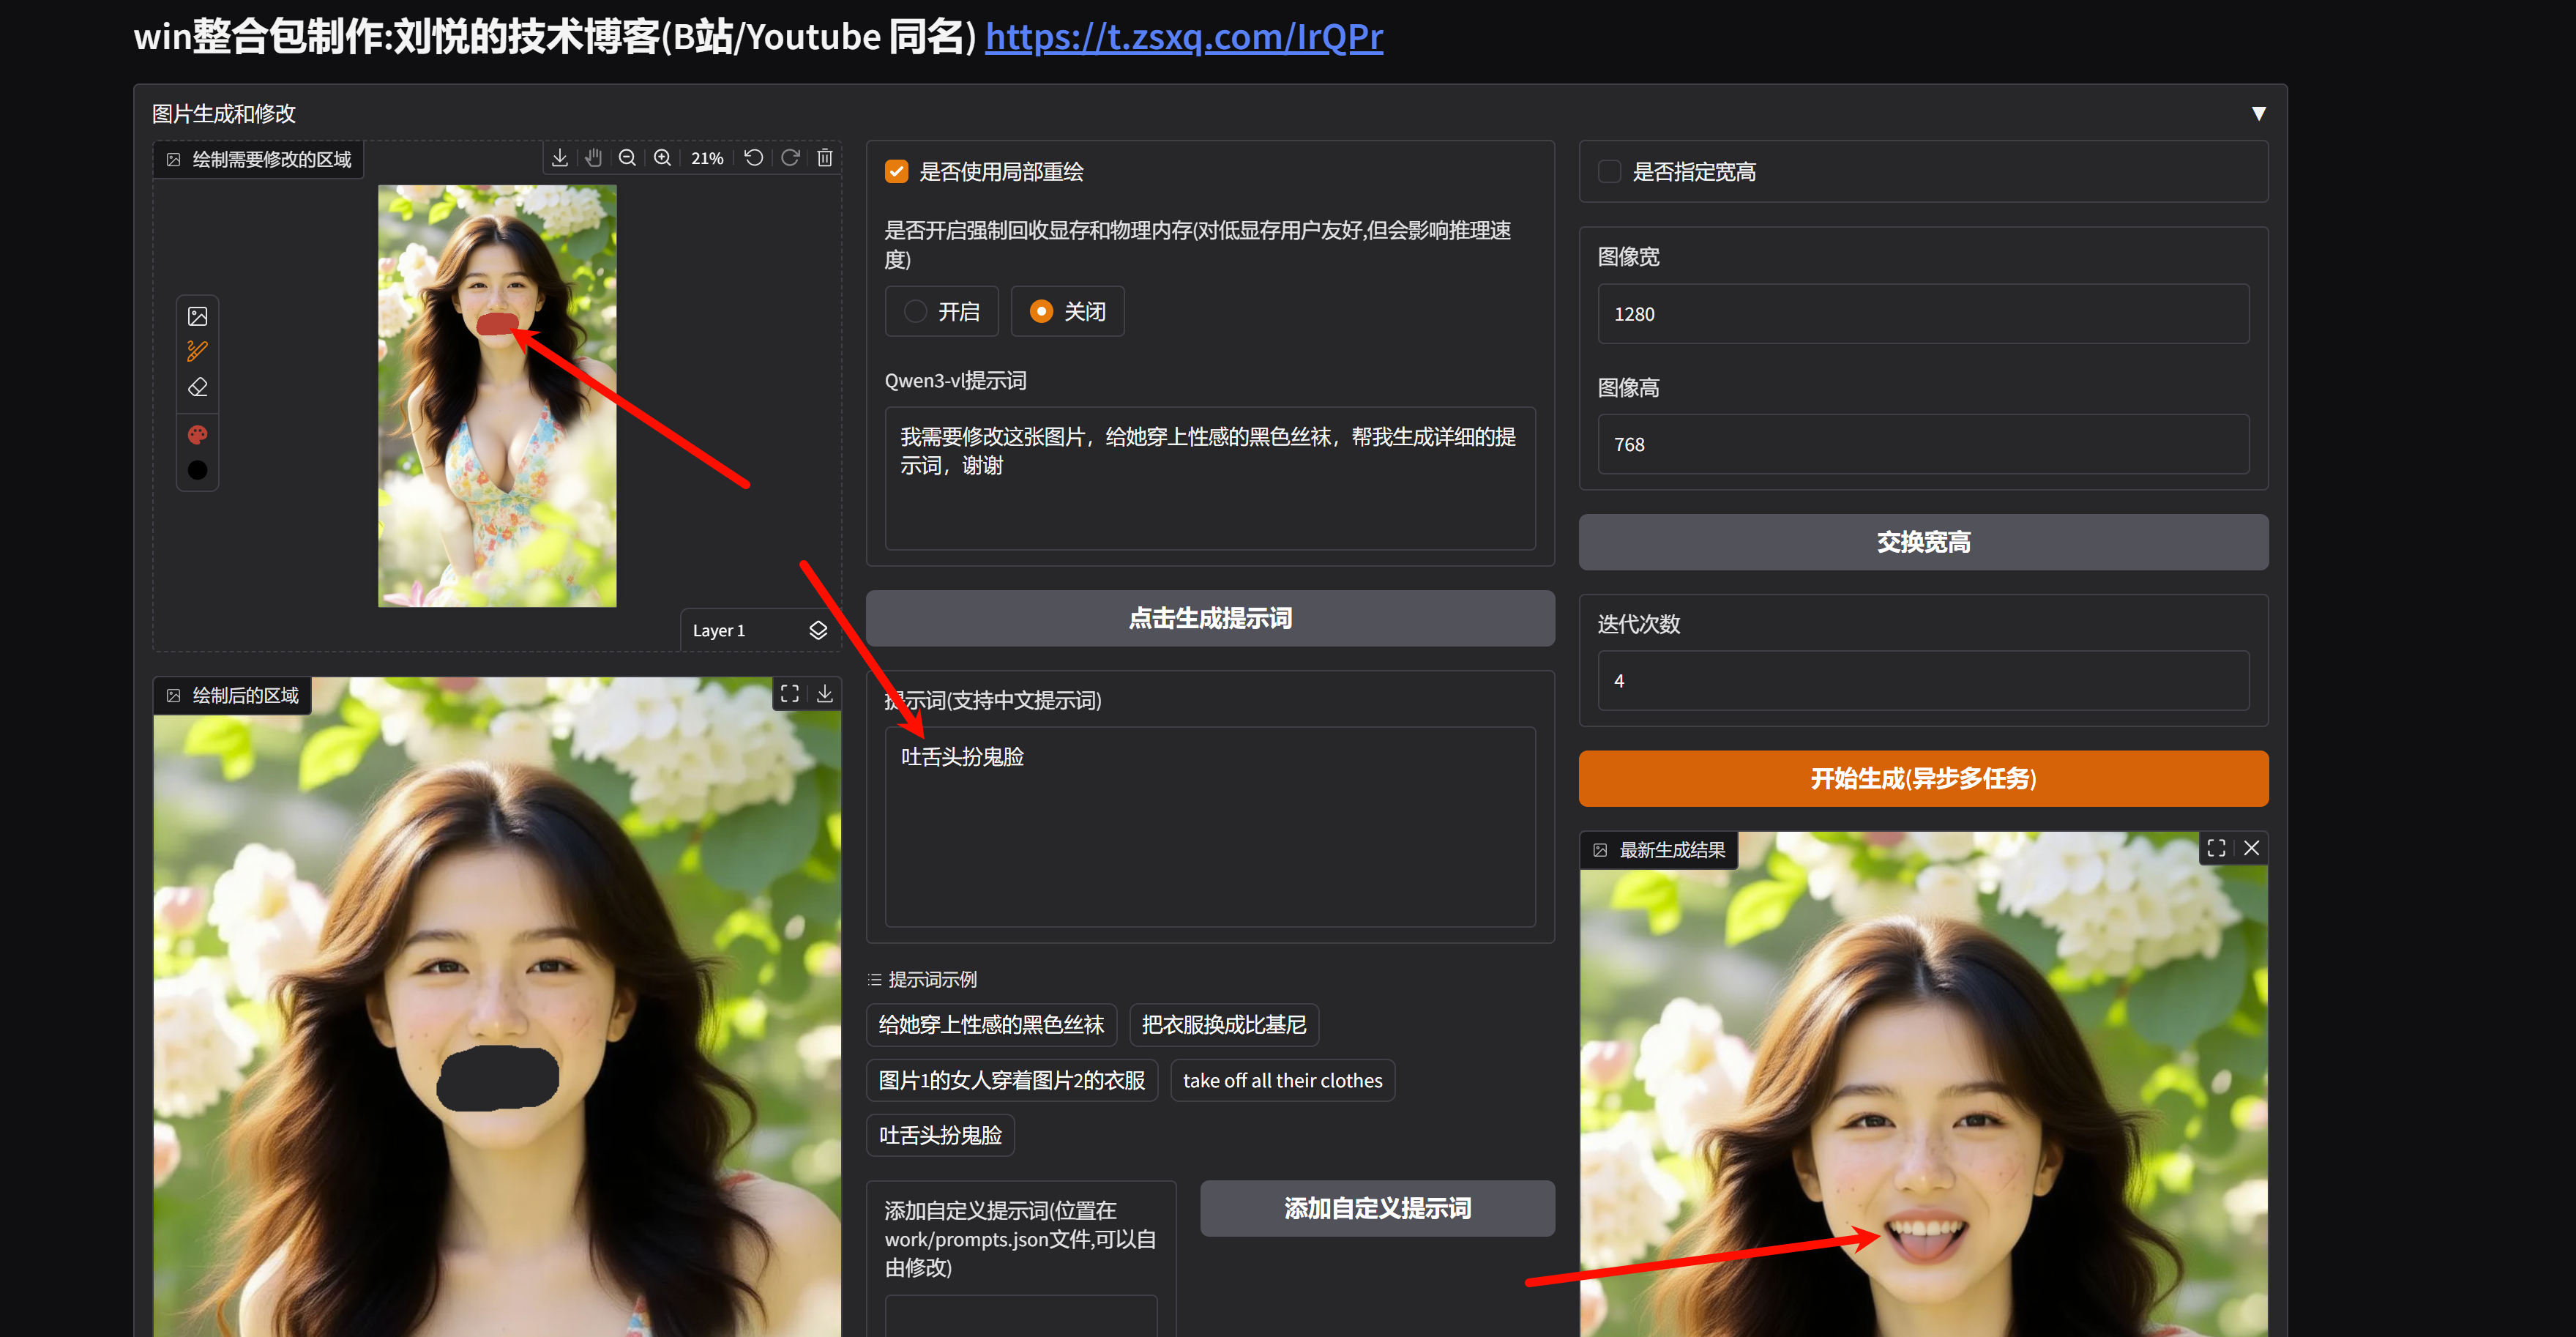The height and width of the screenshot is (1337, 2576).
Task: Open the layers icon beside Layer 1
Action: (818, 630)
